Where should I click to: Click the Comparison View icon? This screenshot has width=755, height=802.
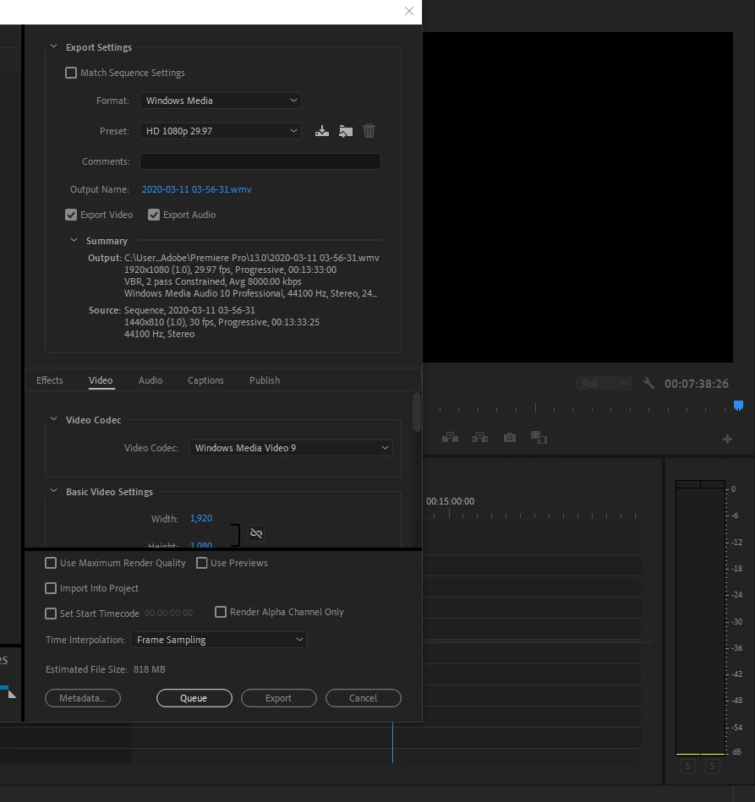tap(539, 437)
